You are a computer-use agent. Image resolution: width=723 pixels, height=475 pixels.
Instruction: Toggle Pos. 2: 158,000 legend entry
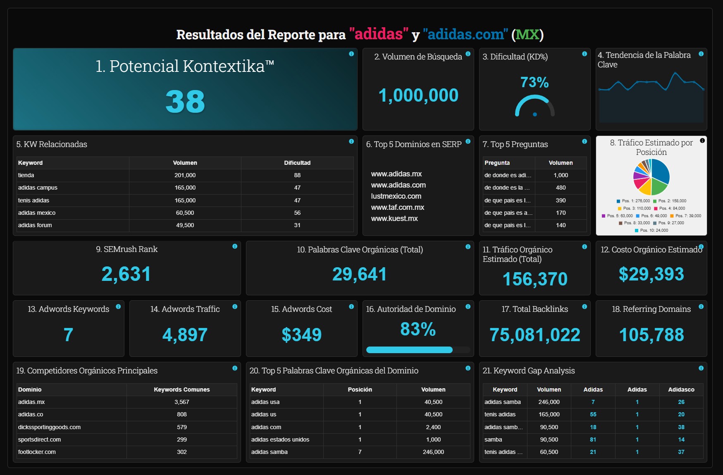(670, 201)
